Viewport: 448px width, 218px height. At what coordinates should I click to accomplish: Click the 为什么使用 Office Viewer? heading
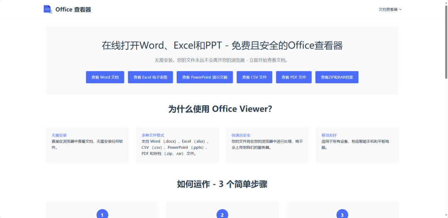pos(220,109)
